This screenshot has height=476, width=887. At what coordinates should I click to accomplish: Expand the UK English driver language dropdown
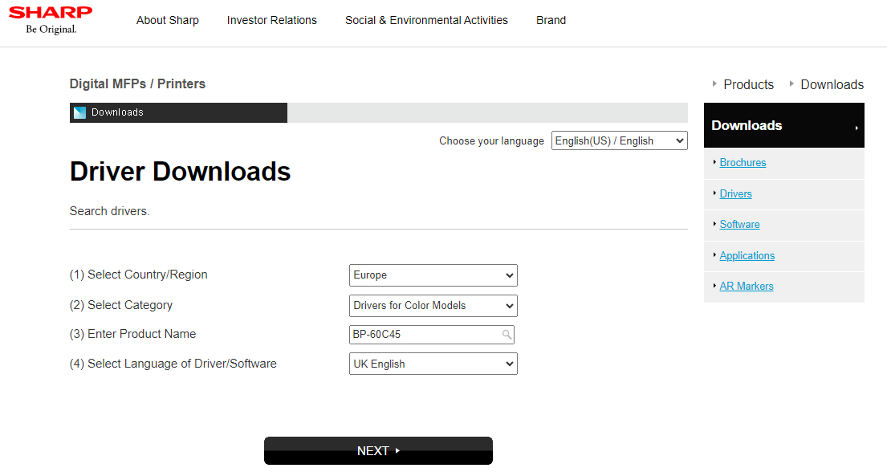pyautogui.click(x=433, y=364)
